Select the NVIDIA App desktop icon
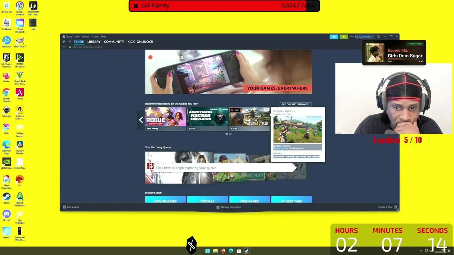This screenshot has height=255, width=454. click(6, 164)
